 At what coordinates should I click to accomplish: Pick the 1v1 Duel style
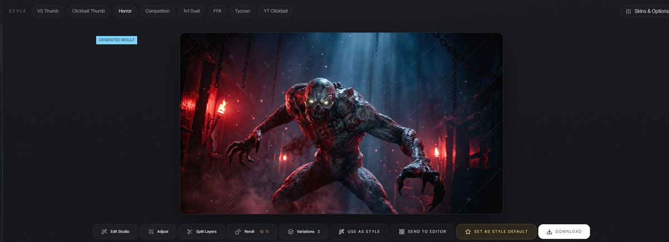pyautogui.click(x=191, y=11)
